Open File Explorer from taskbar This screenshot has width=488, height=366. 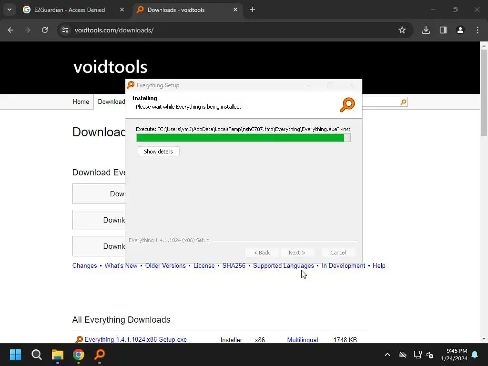[x=58, y=355]
